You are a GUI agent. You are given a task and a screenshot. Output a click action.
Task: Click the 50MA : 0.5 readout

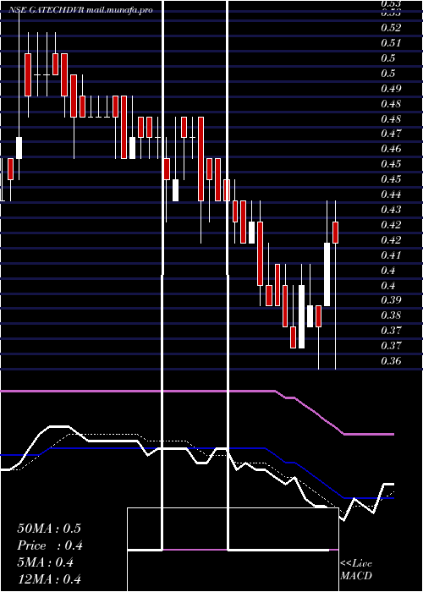pos(49,529)
